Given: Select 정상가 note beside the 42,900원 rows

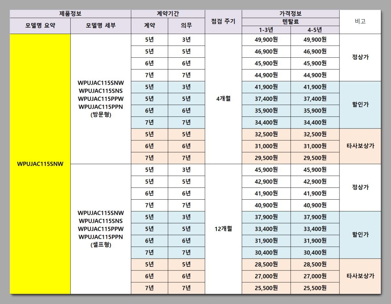Looking at the screenshot, I should [x=360, y=188].
